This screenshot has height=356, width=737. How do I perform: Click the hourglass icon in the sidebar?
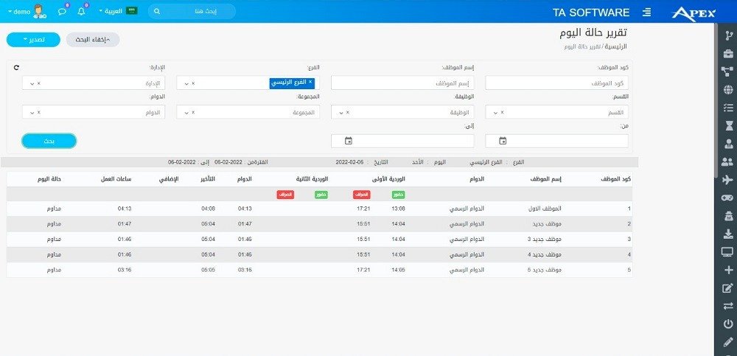click(x=727, y=125)
